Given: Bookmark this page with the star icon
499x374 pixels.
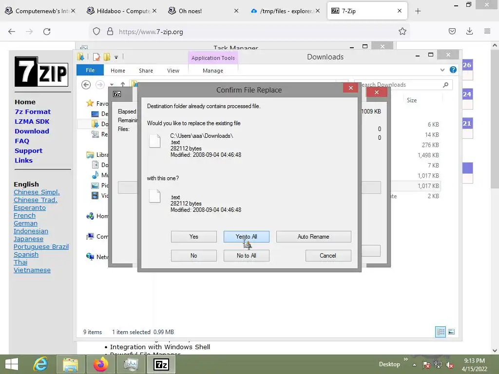Looking at the screenshot, I should pos(402,31).
